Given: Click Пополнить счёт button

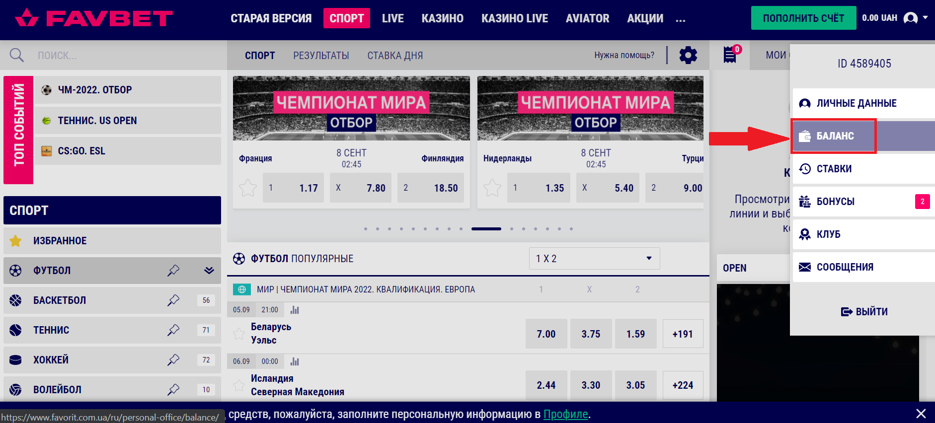Looking at the screenshot, I should point(803,18).
